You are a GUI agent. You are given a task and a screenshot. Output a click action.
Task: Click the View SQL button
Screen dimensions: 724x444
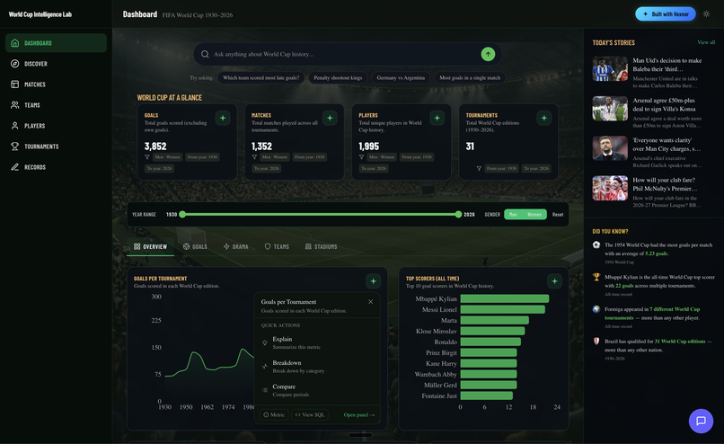point(310,415)
